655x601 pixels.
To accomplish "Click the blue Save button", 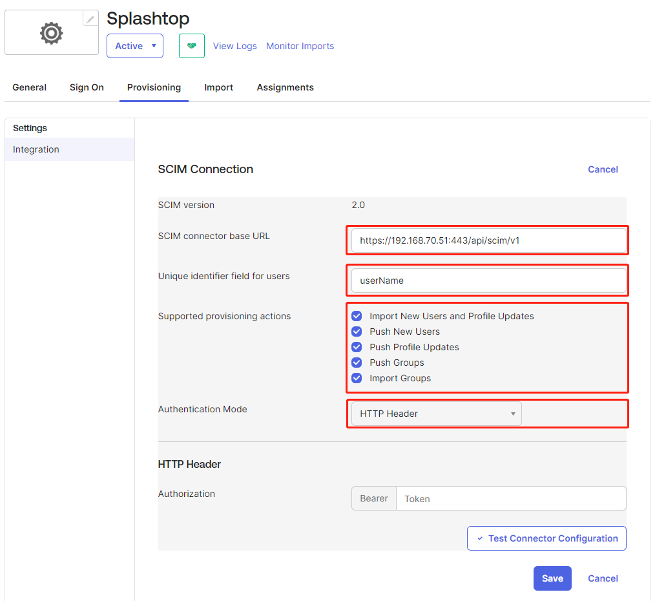I will 552,578.
